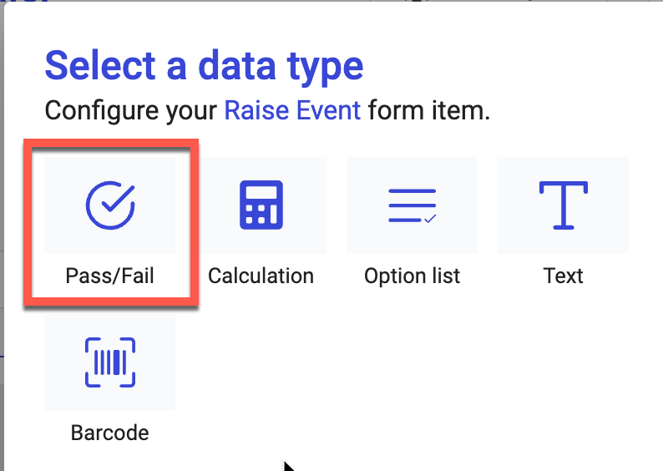Click the 'Option list' label text
Screen dimensions: 663x471
(x=412, y=276)
